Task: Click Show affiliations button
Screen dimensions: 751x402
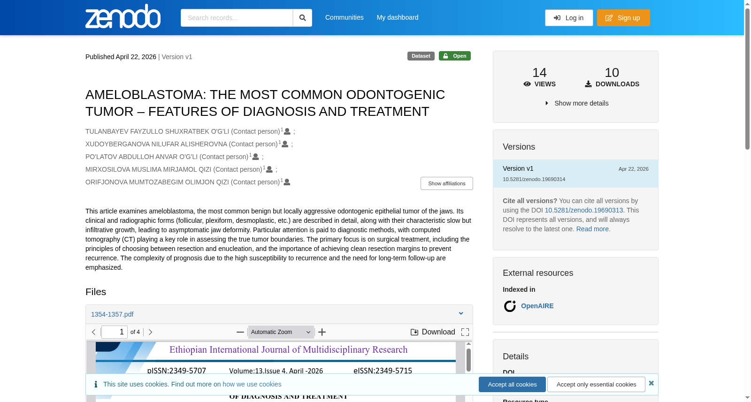Action: [x=447, y=183]
